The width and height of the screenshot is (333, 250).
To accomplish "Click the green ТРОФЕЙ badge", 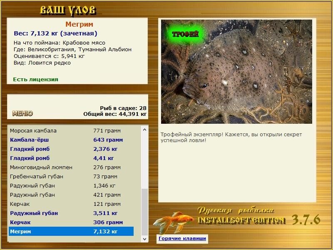I will (185, 34).
